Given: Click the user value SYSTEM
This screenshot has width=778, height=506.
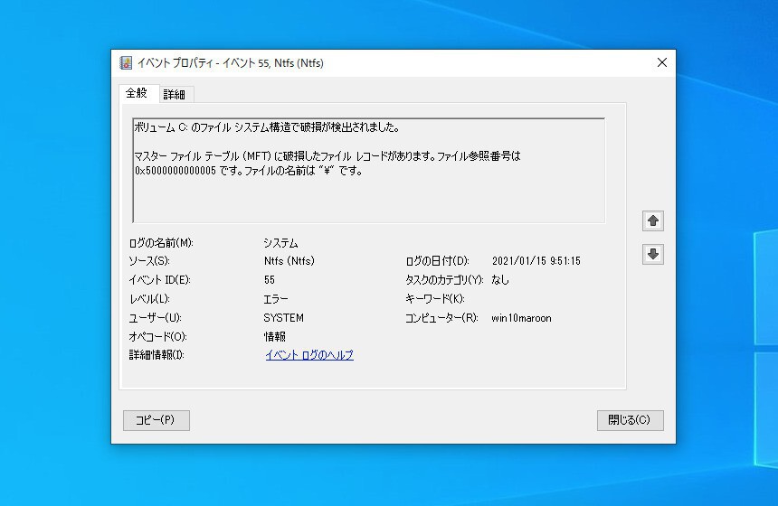Looking at the screenshot, I should (283, 318).
